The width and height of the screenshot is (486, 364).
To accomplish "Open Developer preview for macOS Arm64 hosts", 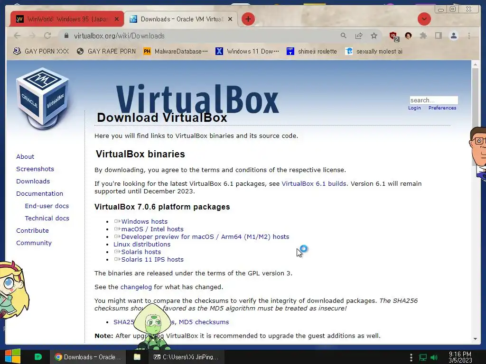I will tap(205, 237).
